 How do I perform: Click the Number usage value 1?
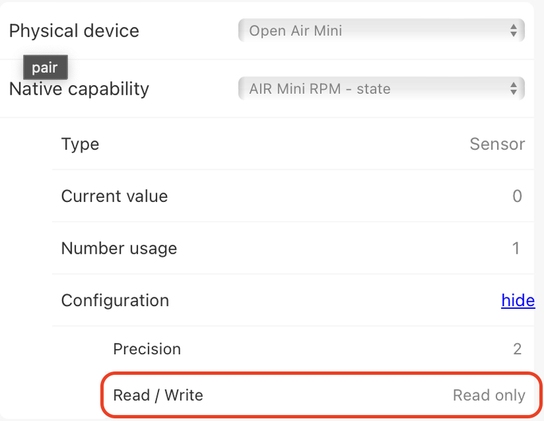coord(516,248)
